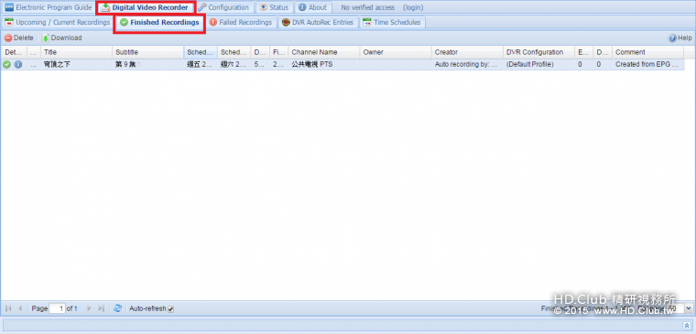
Task: Sort by the Subtitle column header
Action: tap(147, 52)
